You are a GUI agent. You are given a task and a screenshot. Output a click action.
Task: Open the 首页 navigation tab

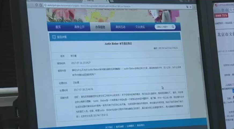58,27
